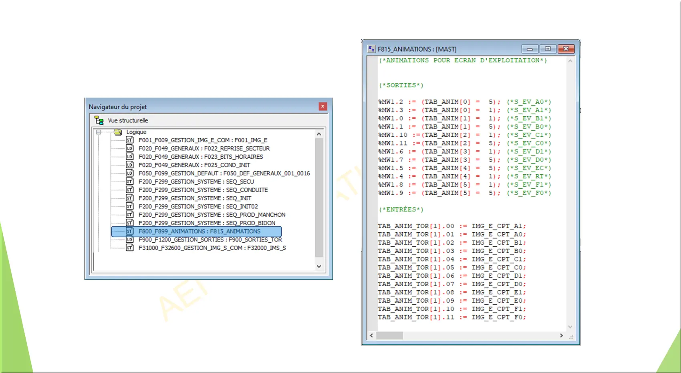Click scroll right arrow in code editor
This screenshot has height=373, width=681.
click(561, 335)
